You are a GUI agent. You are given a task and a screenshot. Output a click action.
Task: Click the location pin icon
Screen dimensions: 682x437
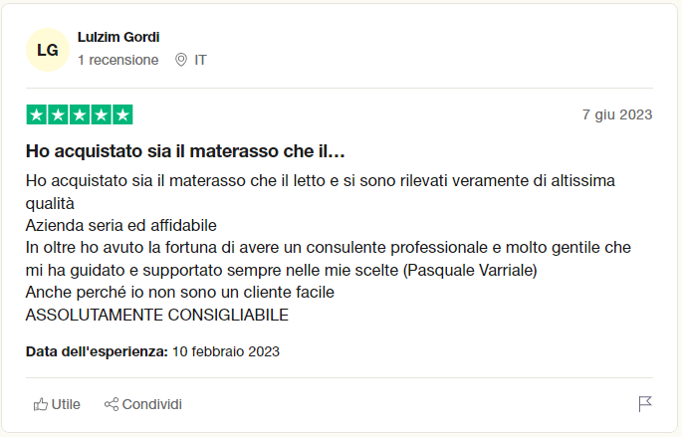point(181,60)
